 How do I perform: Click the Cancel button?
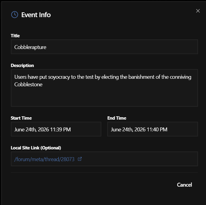click(x=184, y=185)
